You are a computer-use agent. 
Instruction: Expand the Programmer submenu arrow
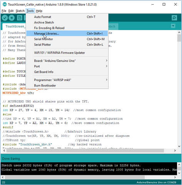(107, 80)
